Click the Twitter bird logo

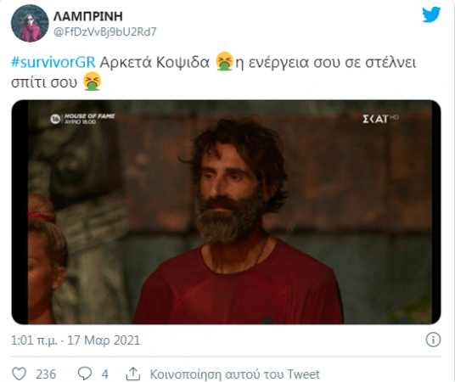click(431, 14)
